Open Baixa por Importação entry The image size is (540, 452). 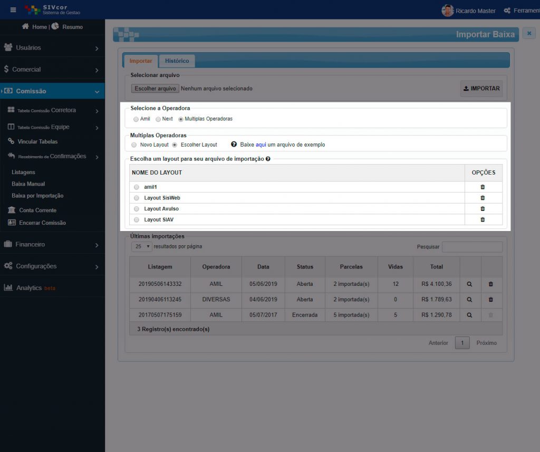[37, 196]
